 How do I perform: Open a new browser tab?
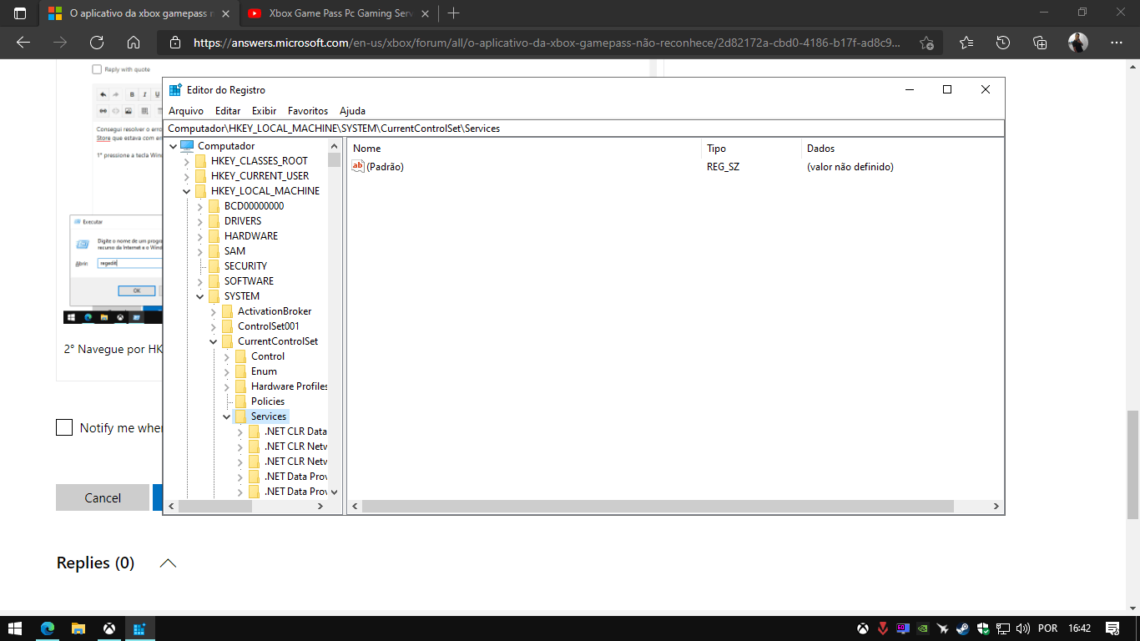pos(453,13)
